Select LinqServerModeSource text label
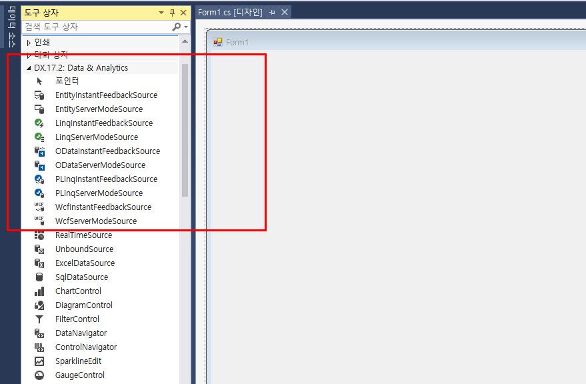 pyautogui.click(x=97, y=137)
